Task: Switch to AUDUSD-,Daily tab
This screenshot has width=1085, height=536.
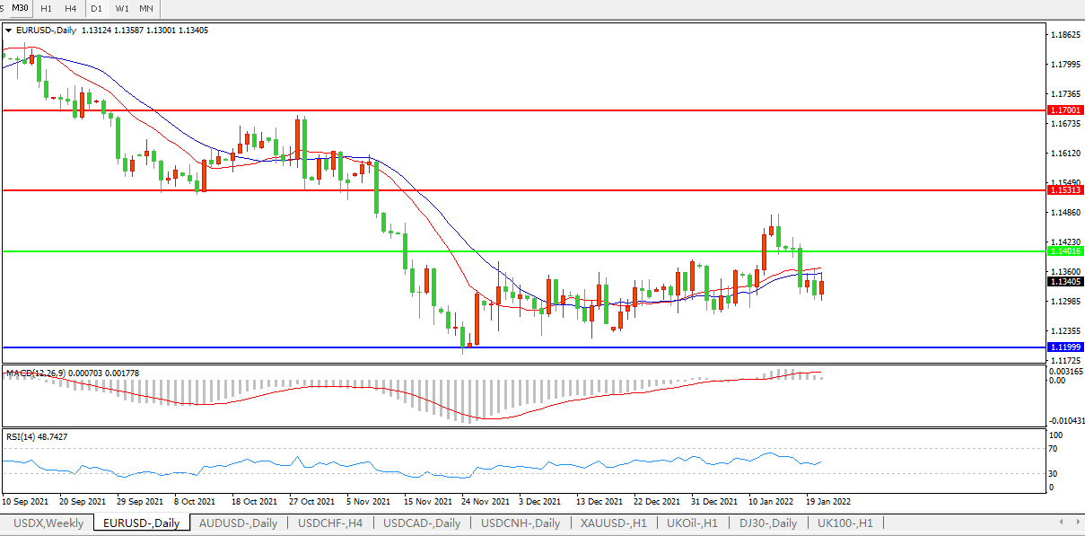Action: click(238, 523)
